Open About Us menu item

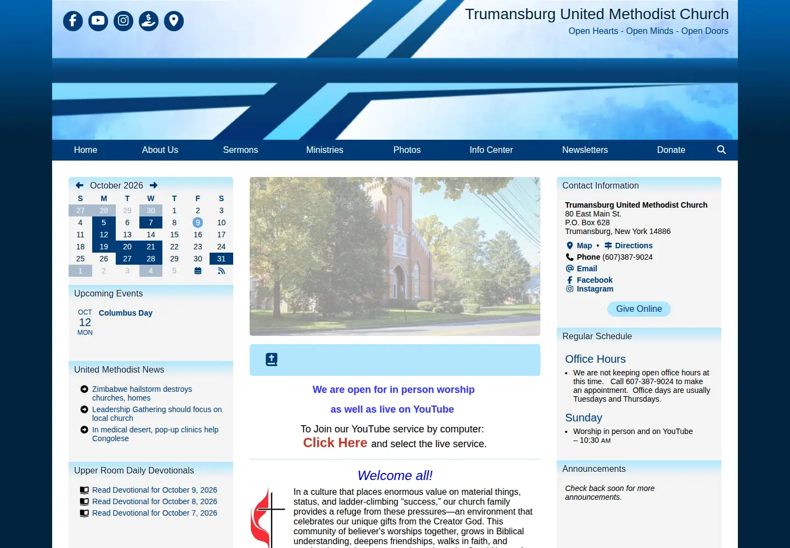click(x=160, y=150)
